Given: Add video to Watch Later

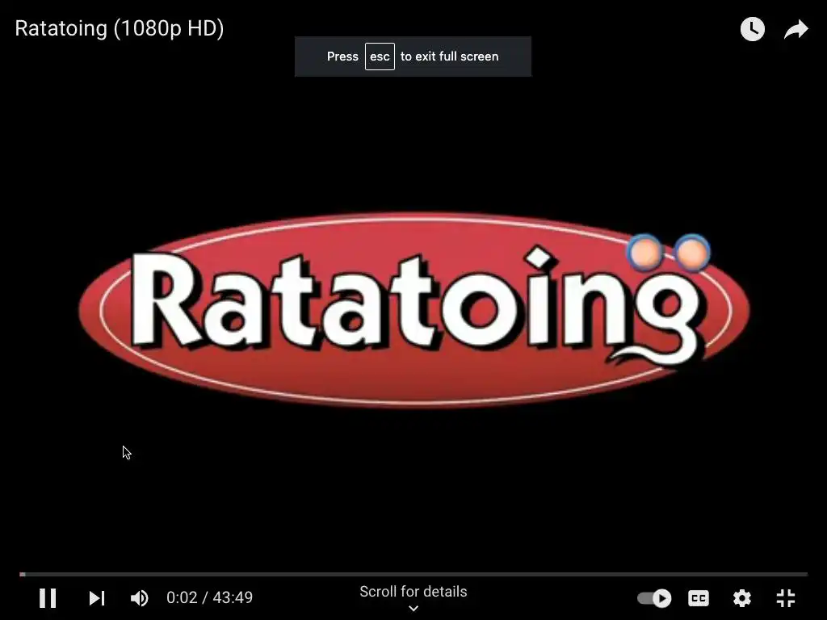Looking at the screenshot, I should [x=753, y=29].
